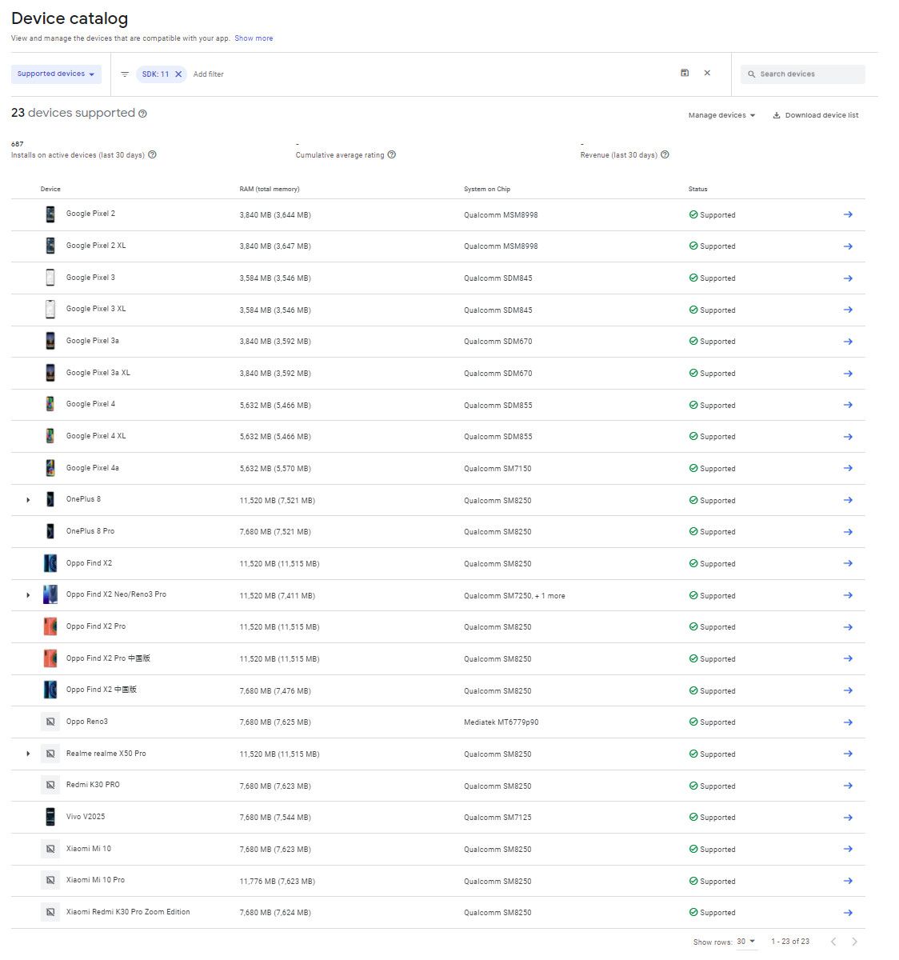
Task: Go to next page of devices
Action: click(x=854, y=942)
